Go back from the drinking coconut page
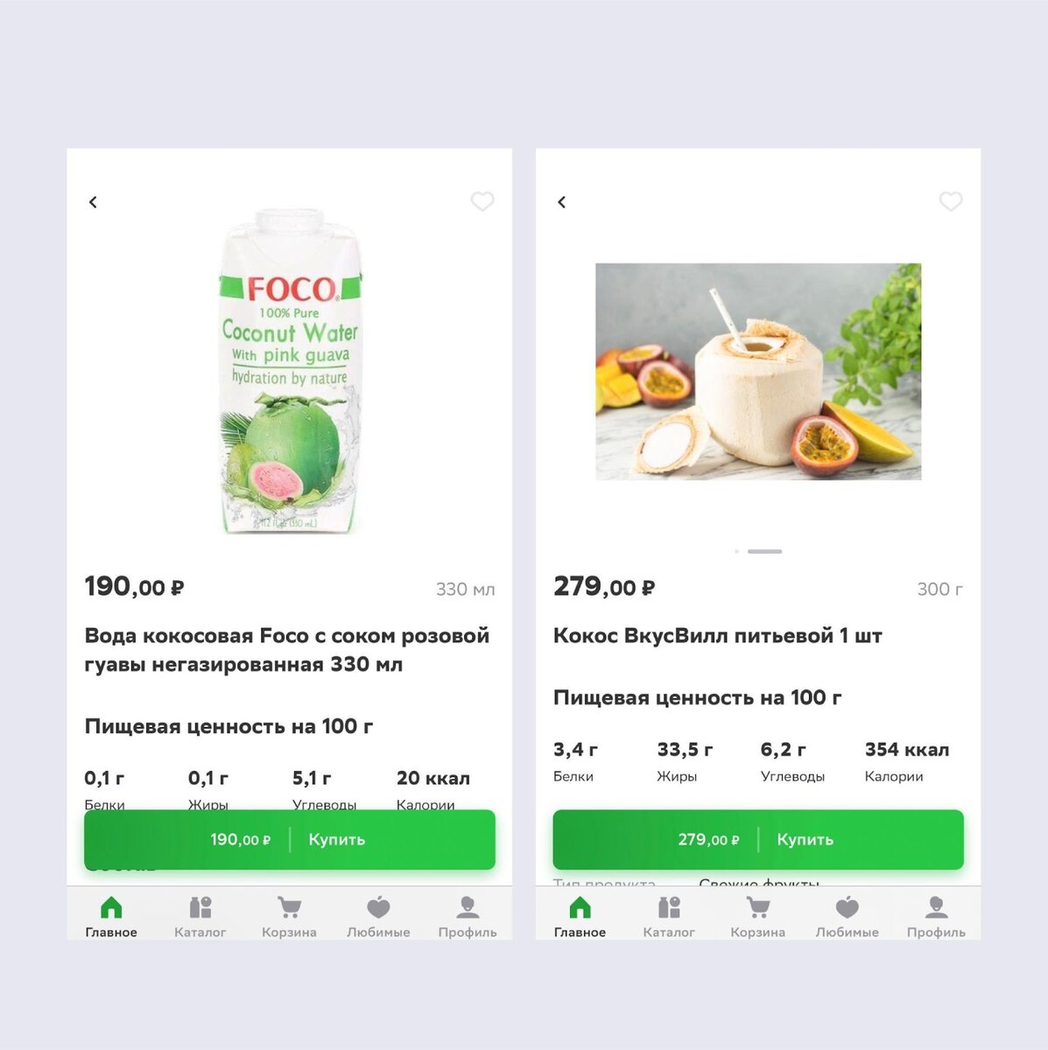Screen dimensions: 1048x1050 pos(562,202)
